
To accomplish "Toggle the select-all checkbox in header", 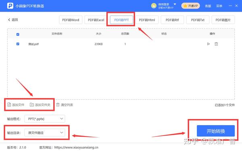I will pos(18,34).
